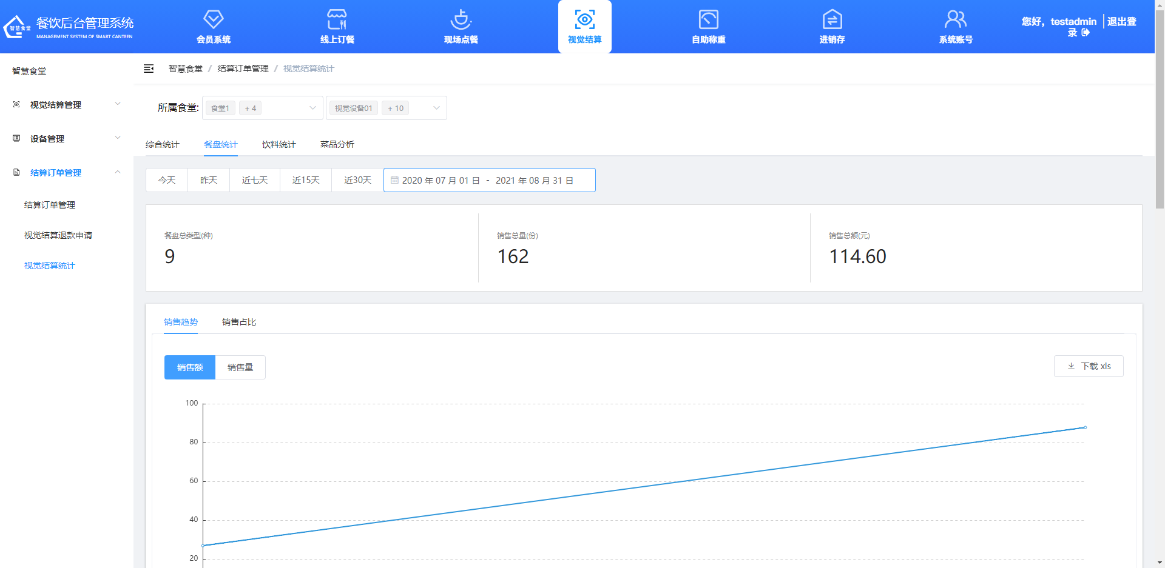Expand the 视觉结算管理 sidebar menu

click(x=67, y=105)
